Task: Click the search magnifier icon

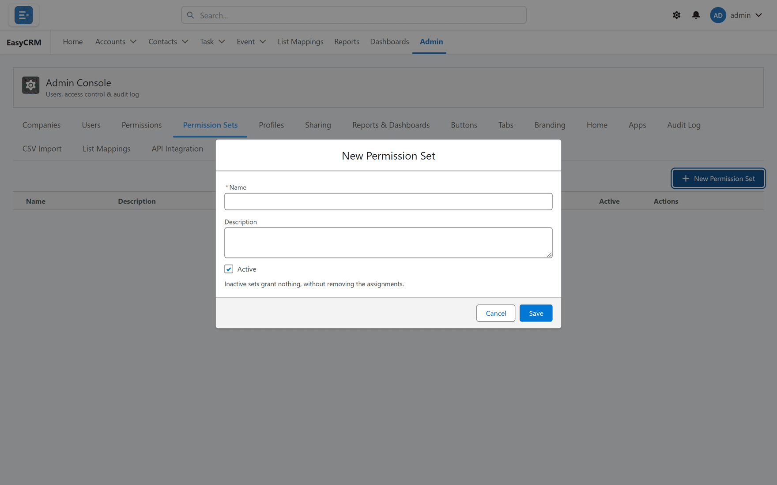Action: point(190,15)
